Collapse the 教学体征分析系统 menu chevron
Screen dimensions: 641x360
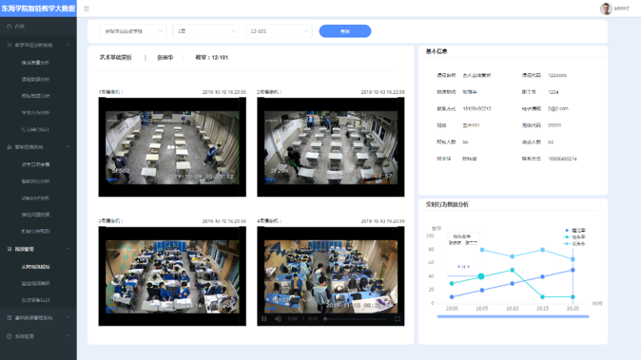(68, 45)
